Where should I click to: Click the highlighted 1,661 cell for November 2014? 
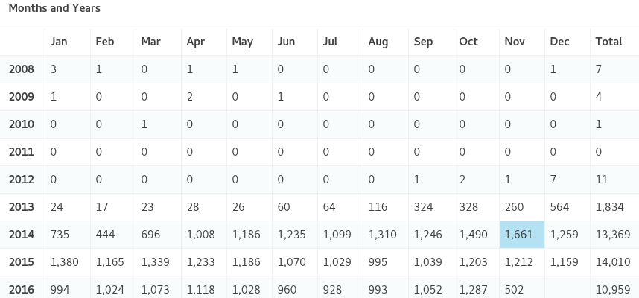click(518, 235)
